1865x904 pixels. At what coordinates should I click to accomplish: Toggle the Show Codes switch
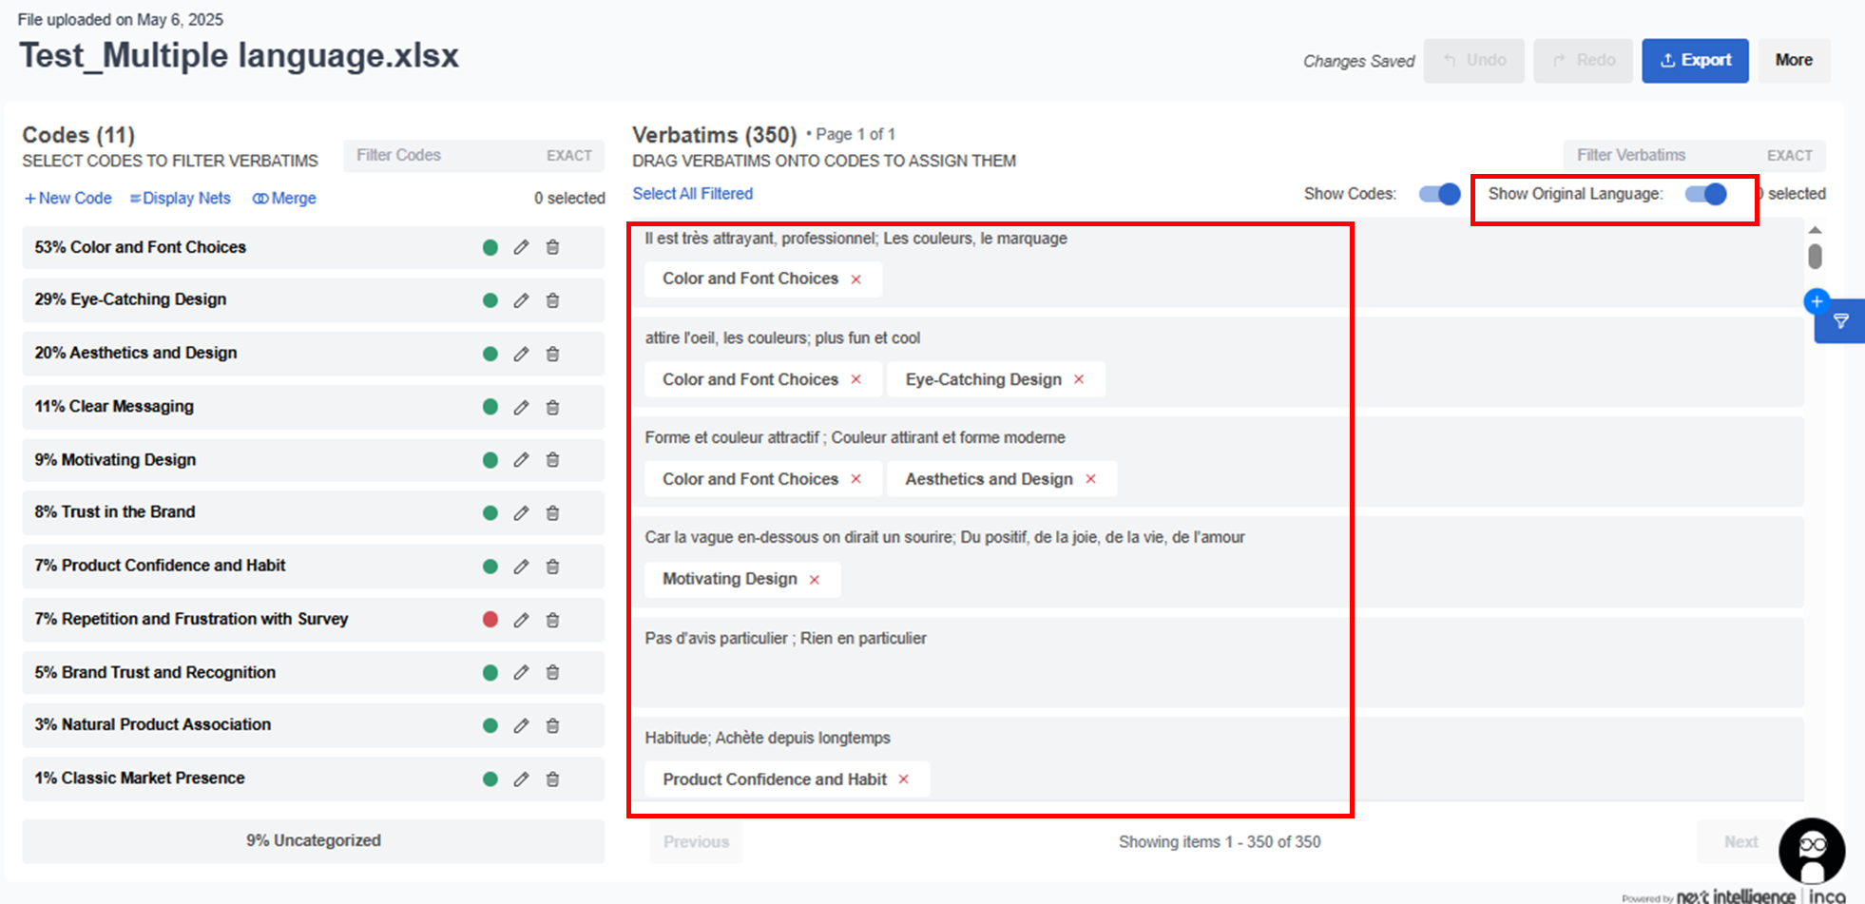click(1439, 194)
